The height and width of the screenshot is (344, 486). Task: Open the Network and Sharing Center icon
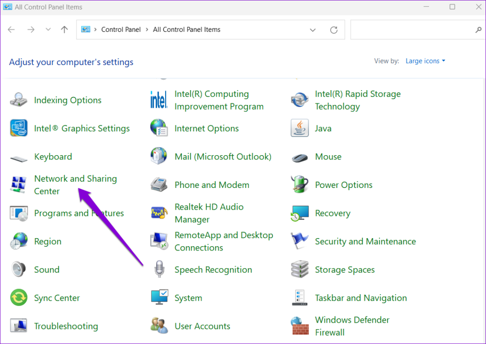click(19, 185)
